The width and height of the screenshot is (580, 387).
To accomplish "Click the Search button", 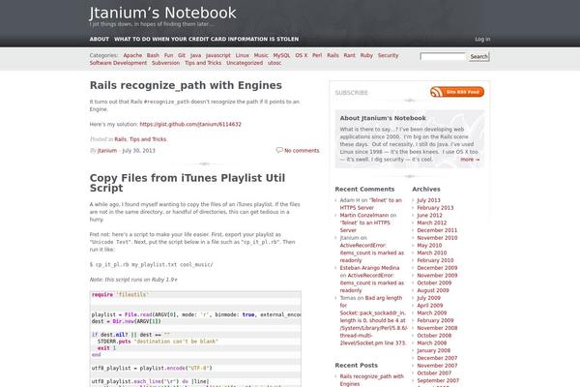I will point(479,57).
